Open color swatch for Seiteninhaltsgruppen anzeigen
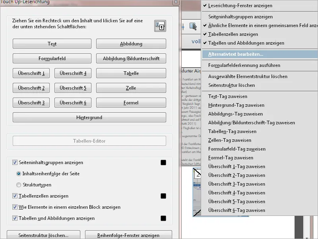 coord(163,163)
